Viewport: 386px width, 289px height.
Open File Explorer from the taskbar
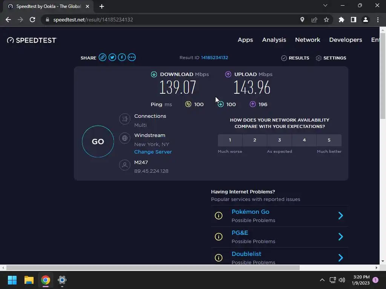click(x=29, y=280)
